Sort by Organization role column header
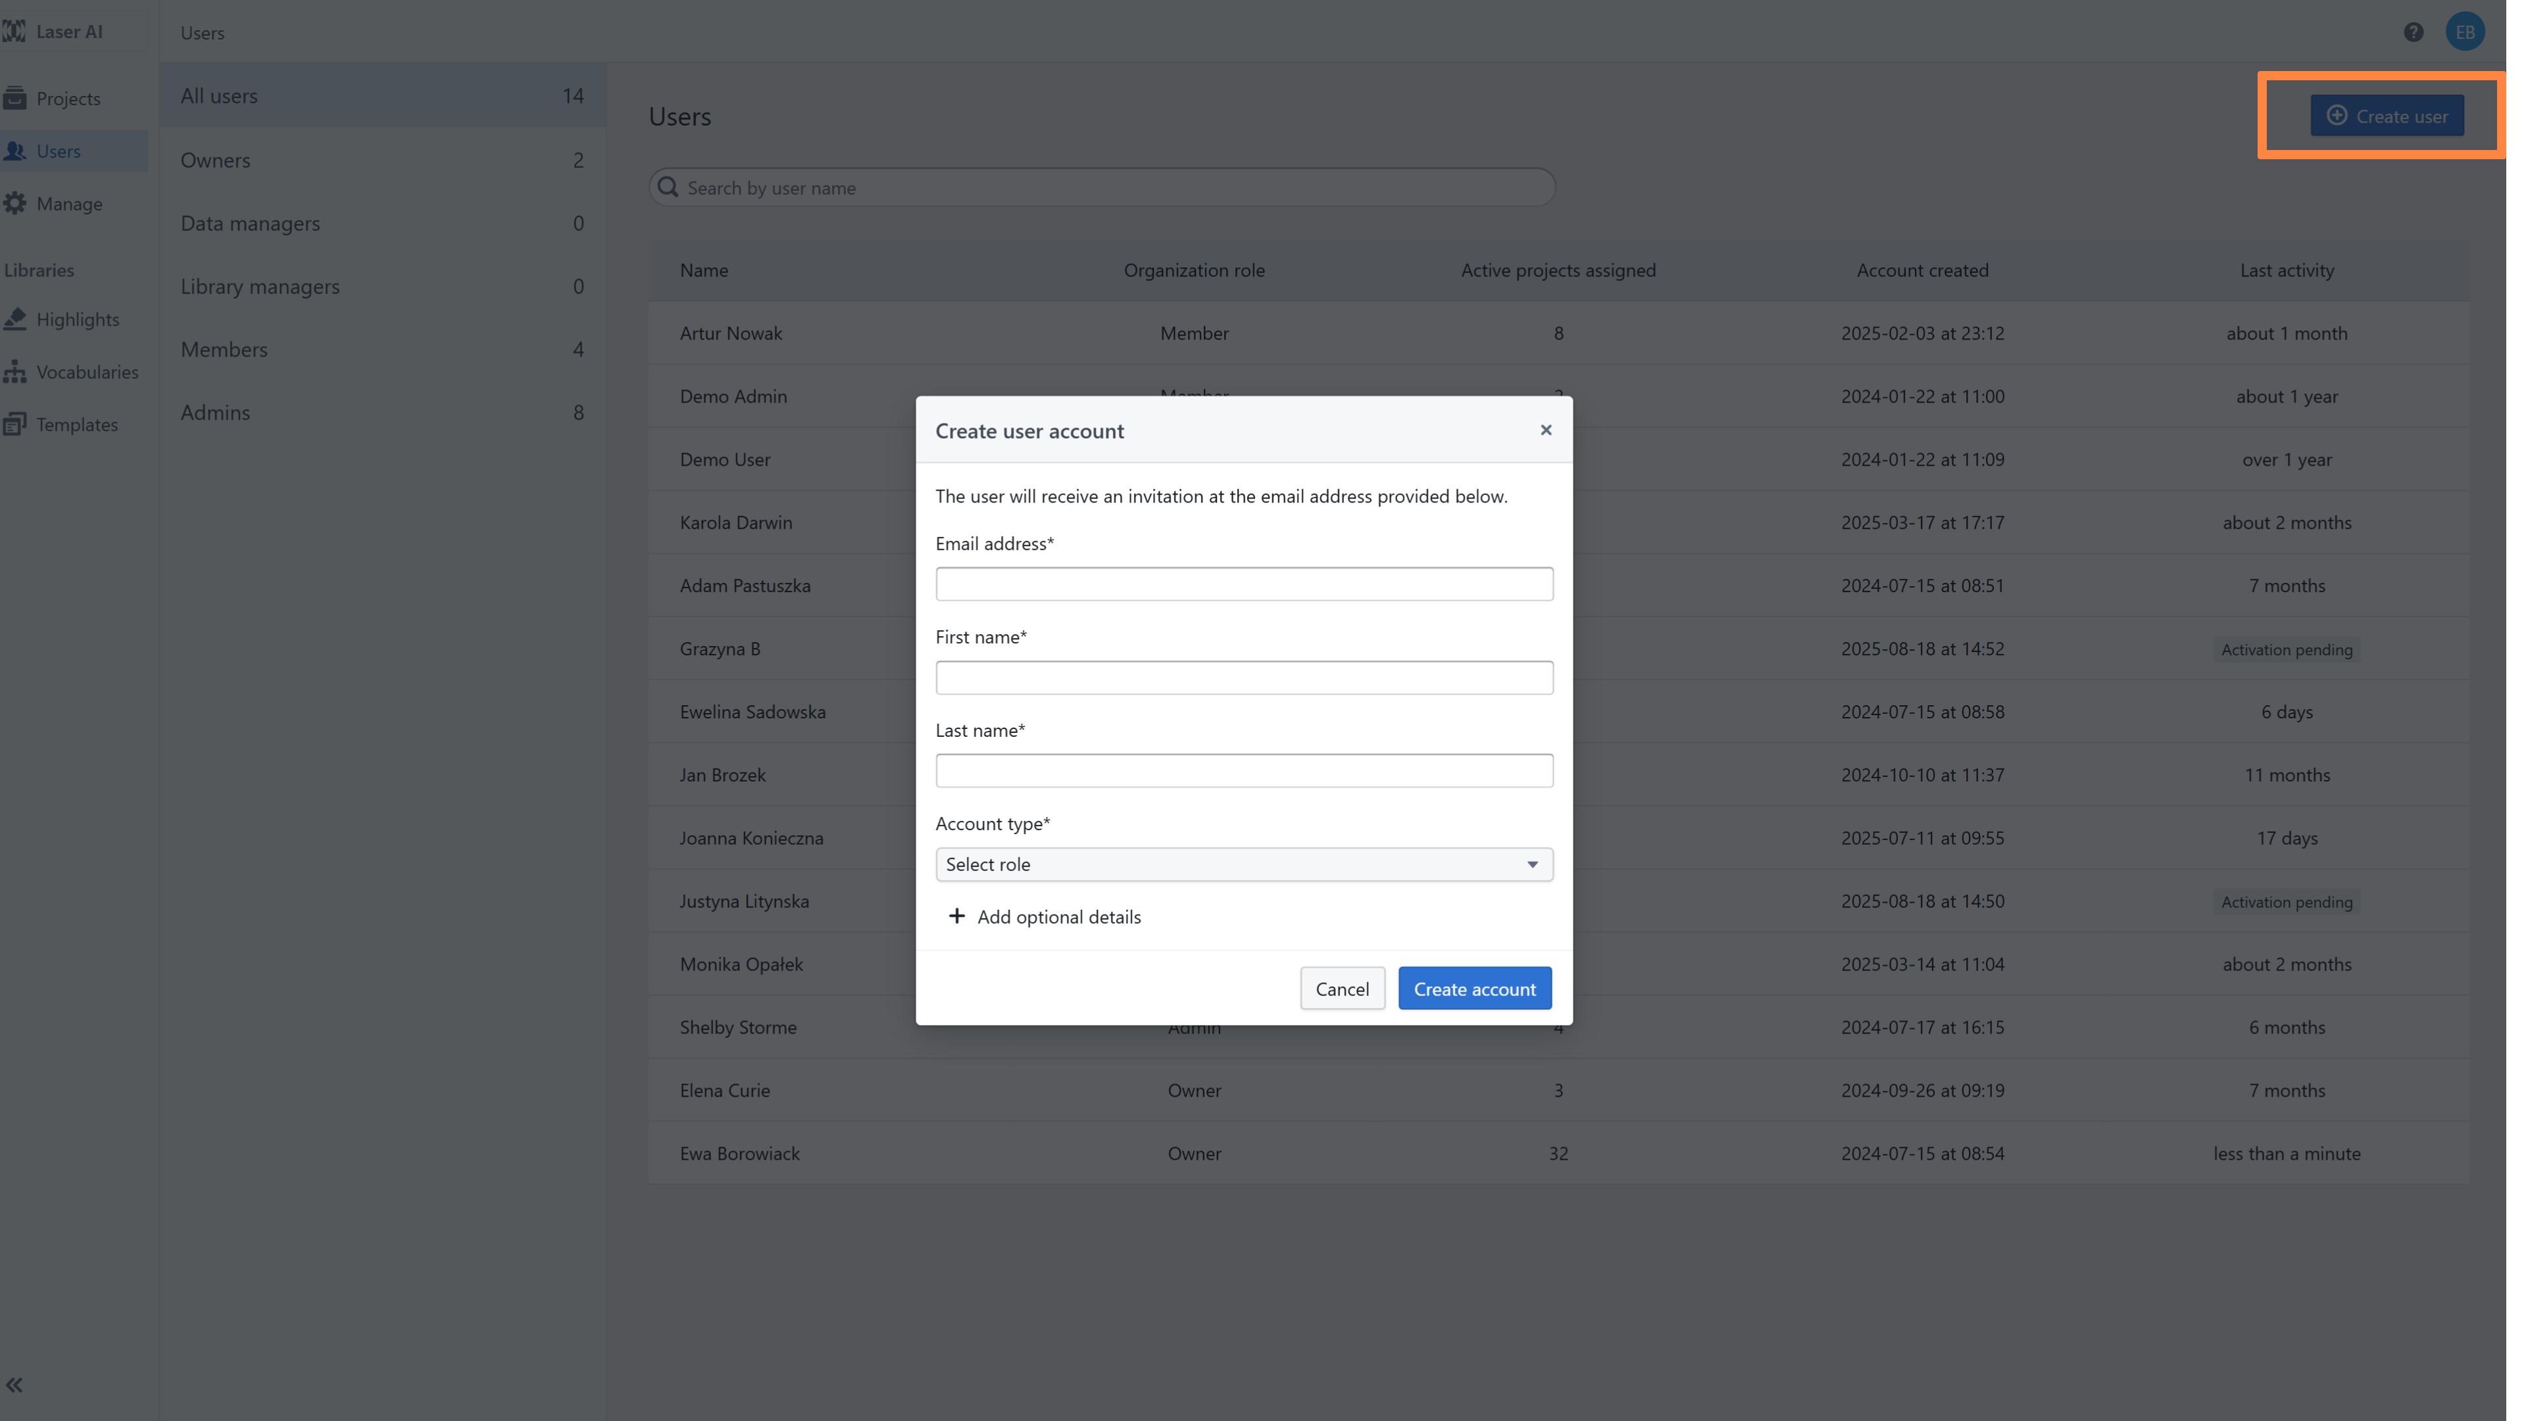The height and width of the screenshot is (1421, 2526). (x=1193, y=270)
